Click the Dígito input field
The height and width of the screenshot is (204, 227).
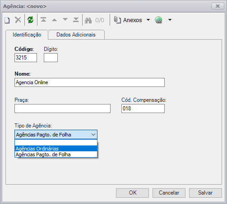tap(51, 58)
